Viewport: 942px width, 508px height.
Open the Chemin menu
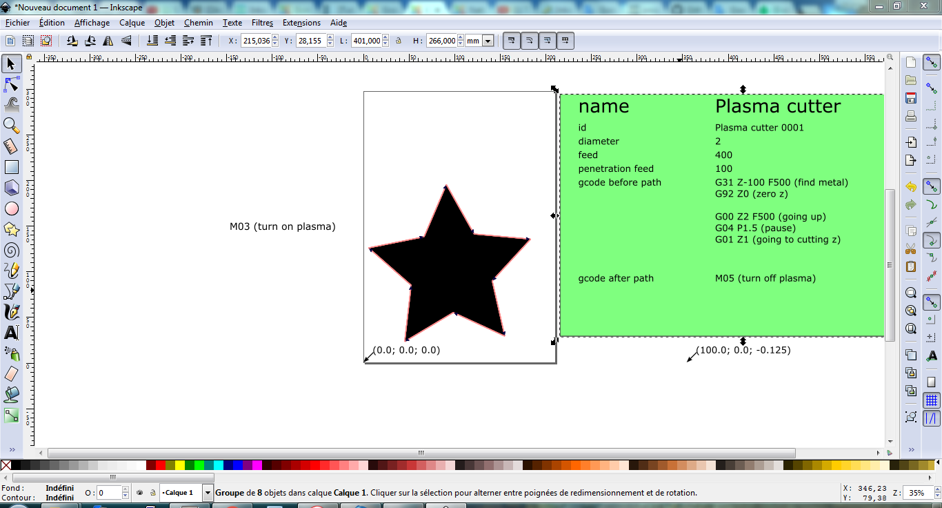(199, 23)
